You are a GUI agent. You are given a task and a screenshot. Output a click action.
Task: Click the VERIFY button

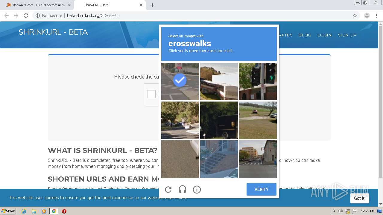262,189
